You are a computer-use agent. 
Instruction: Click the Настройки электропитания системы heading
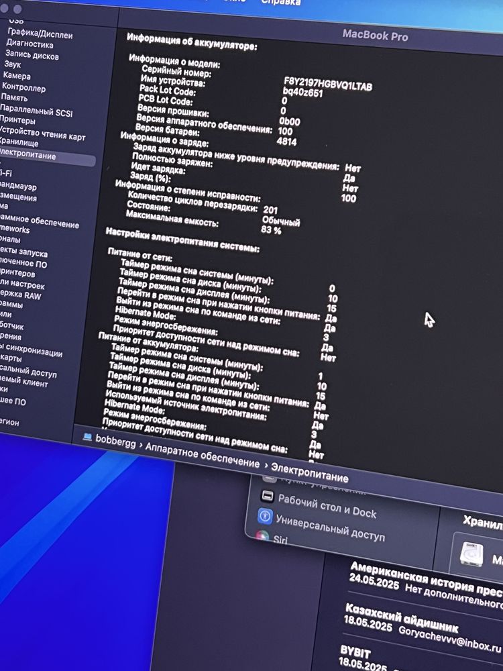tap(182, 240)
